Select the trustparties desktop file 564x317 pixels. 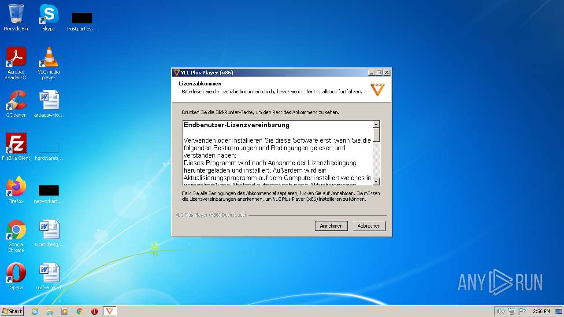coord(82,21)
